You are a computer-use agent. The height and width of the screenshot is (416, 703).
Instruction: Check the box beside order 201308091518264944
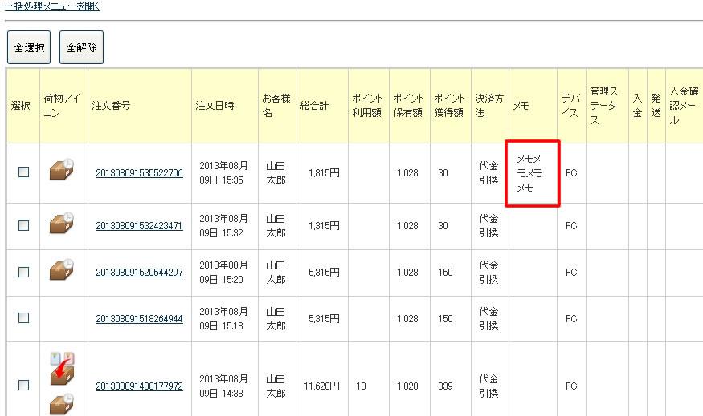[x=23, y=317]
